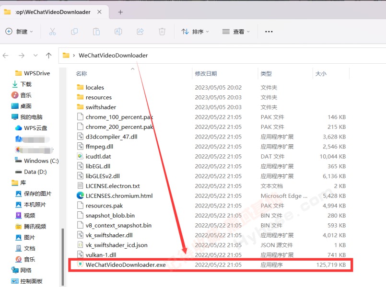Open recent locations dropdown chevron
This screenshot has width=386, height=287.
35,56
